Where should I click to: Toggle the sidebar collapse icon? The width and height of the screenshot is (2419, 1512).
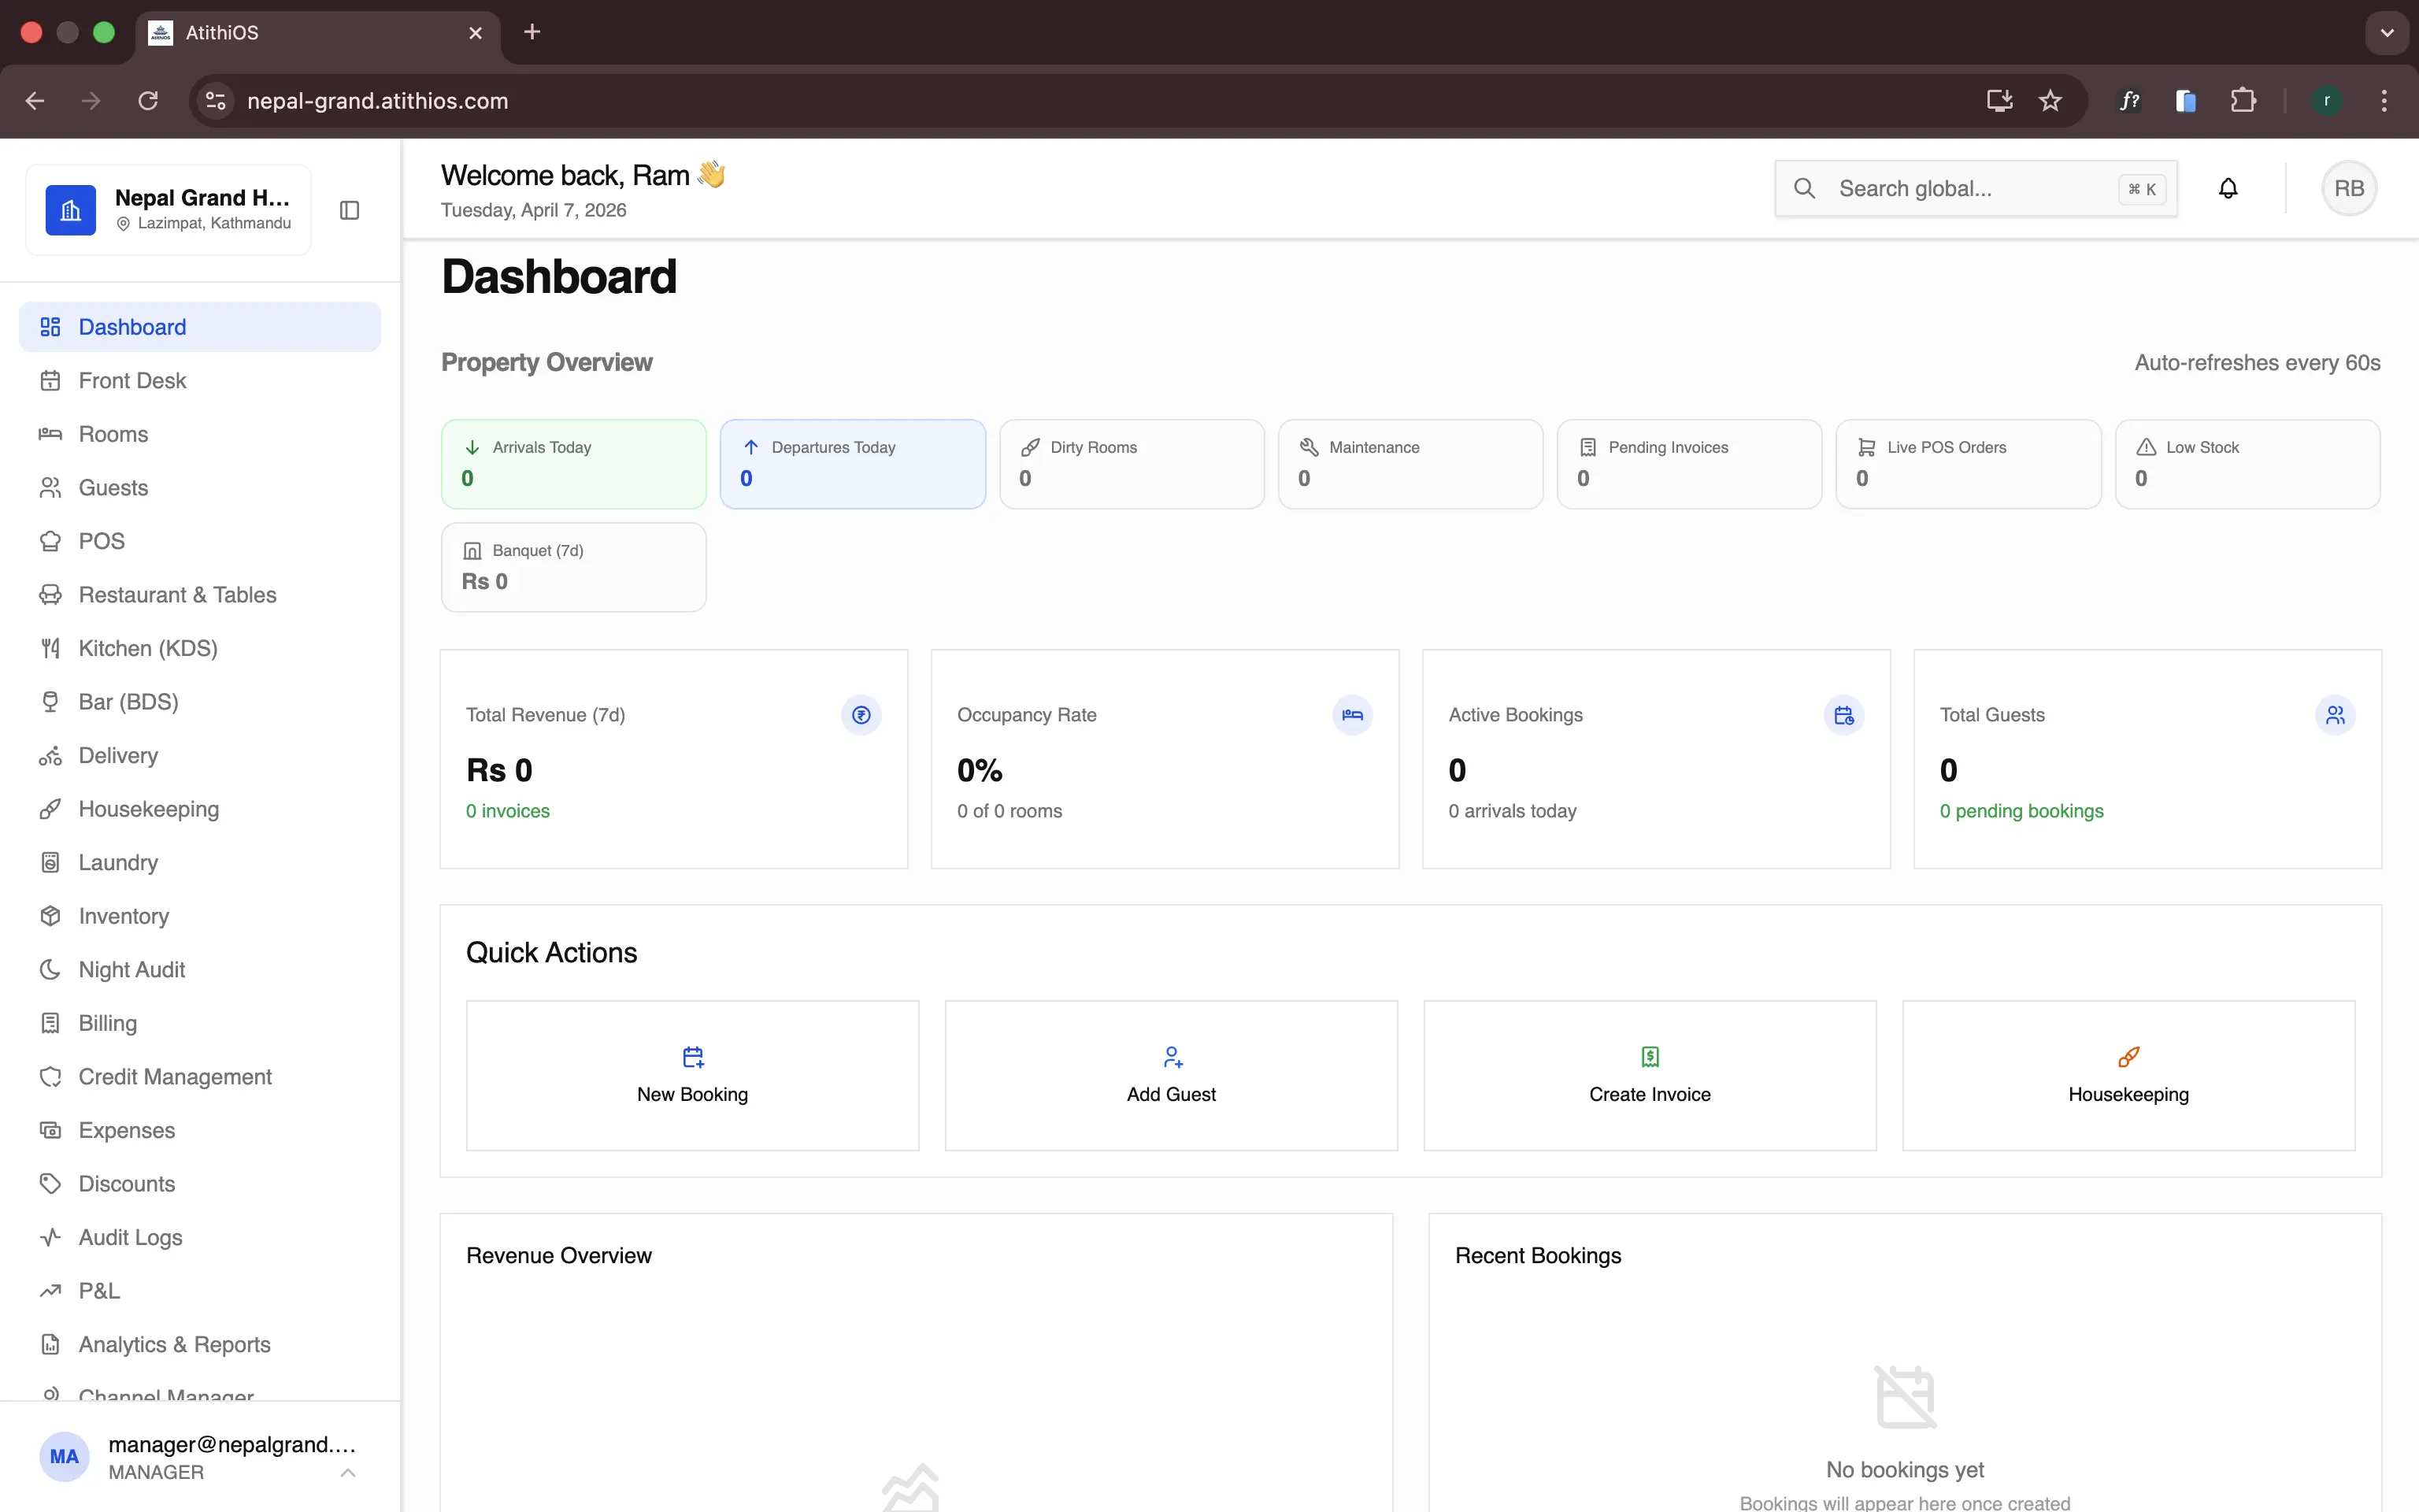pyautogui.click(x=349, y=210)
